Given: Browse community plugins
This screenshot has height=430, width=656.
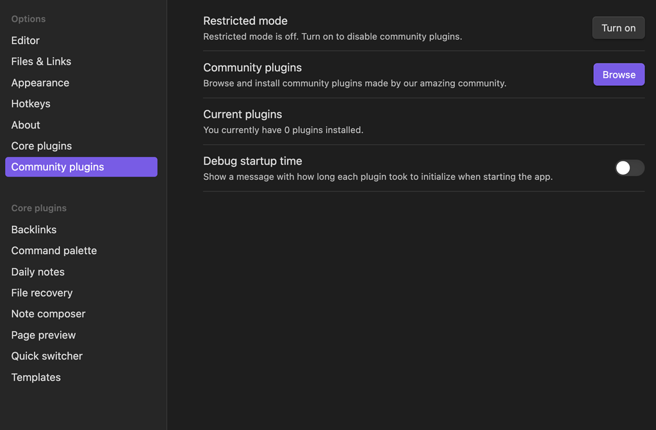Looking at the screenshot, I should click(619, 75).
